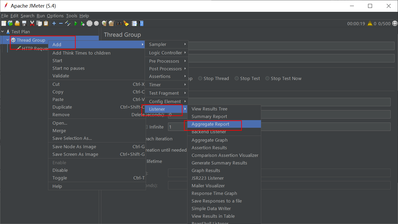The image size is (398, 224).
Task: Select the Stop Test Now radio button
Action: coord(267,78)
